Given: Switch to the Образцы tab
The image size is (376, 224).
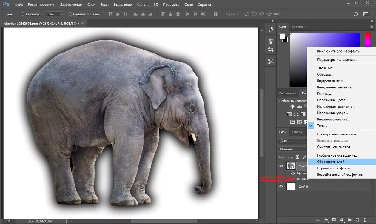Looking at the screenshot, I should tap(298, 27).
